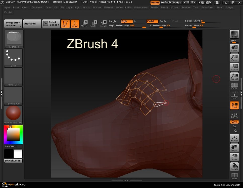This screenshot has height=188, width=243.
Task: Click the SwitchColor button
Action: tap(13, 161)
